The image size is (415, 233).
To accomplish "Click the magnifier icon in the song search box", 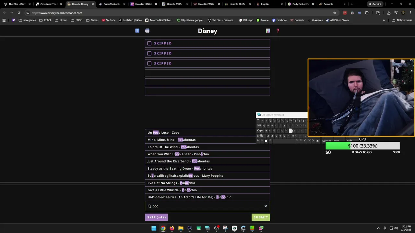I will tap(149, 206).
